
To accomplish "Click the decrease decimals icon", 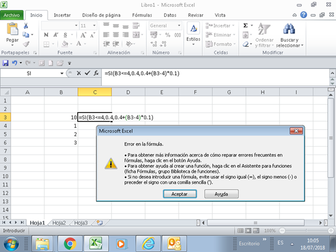I will tap(163, 44).
